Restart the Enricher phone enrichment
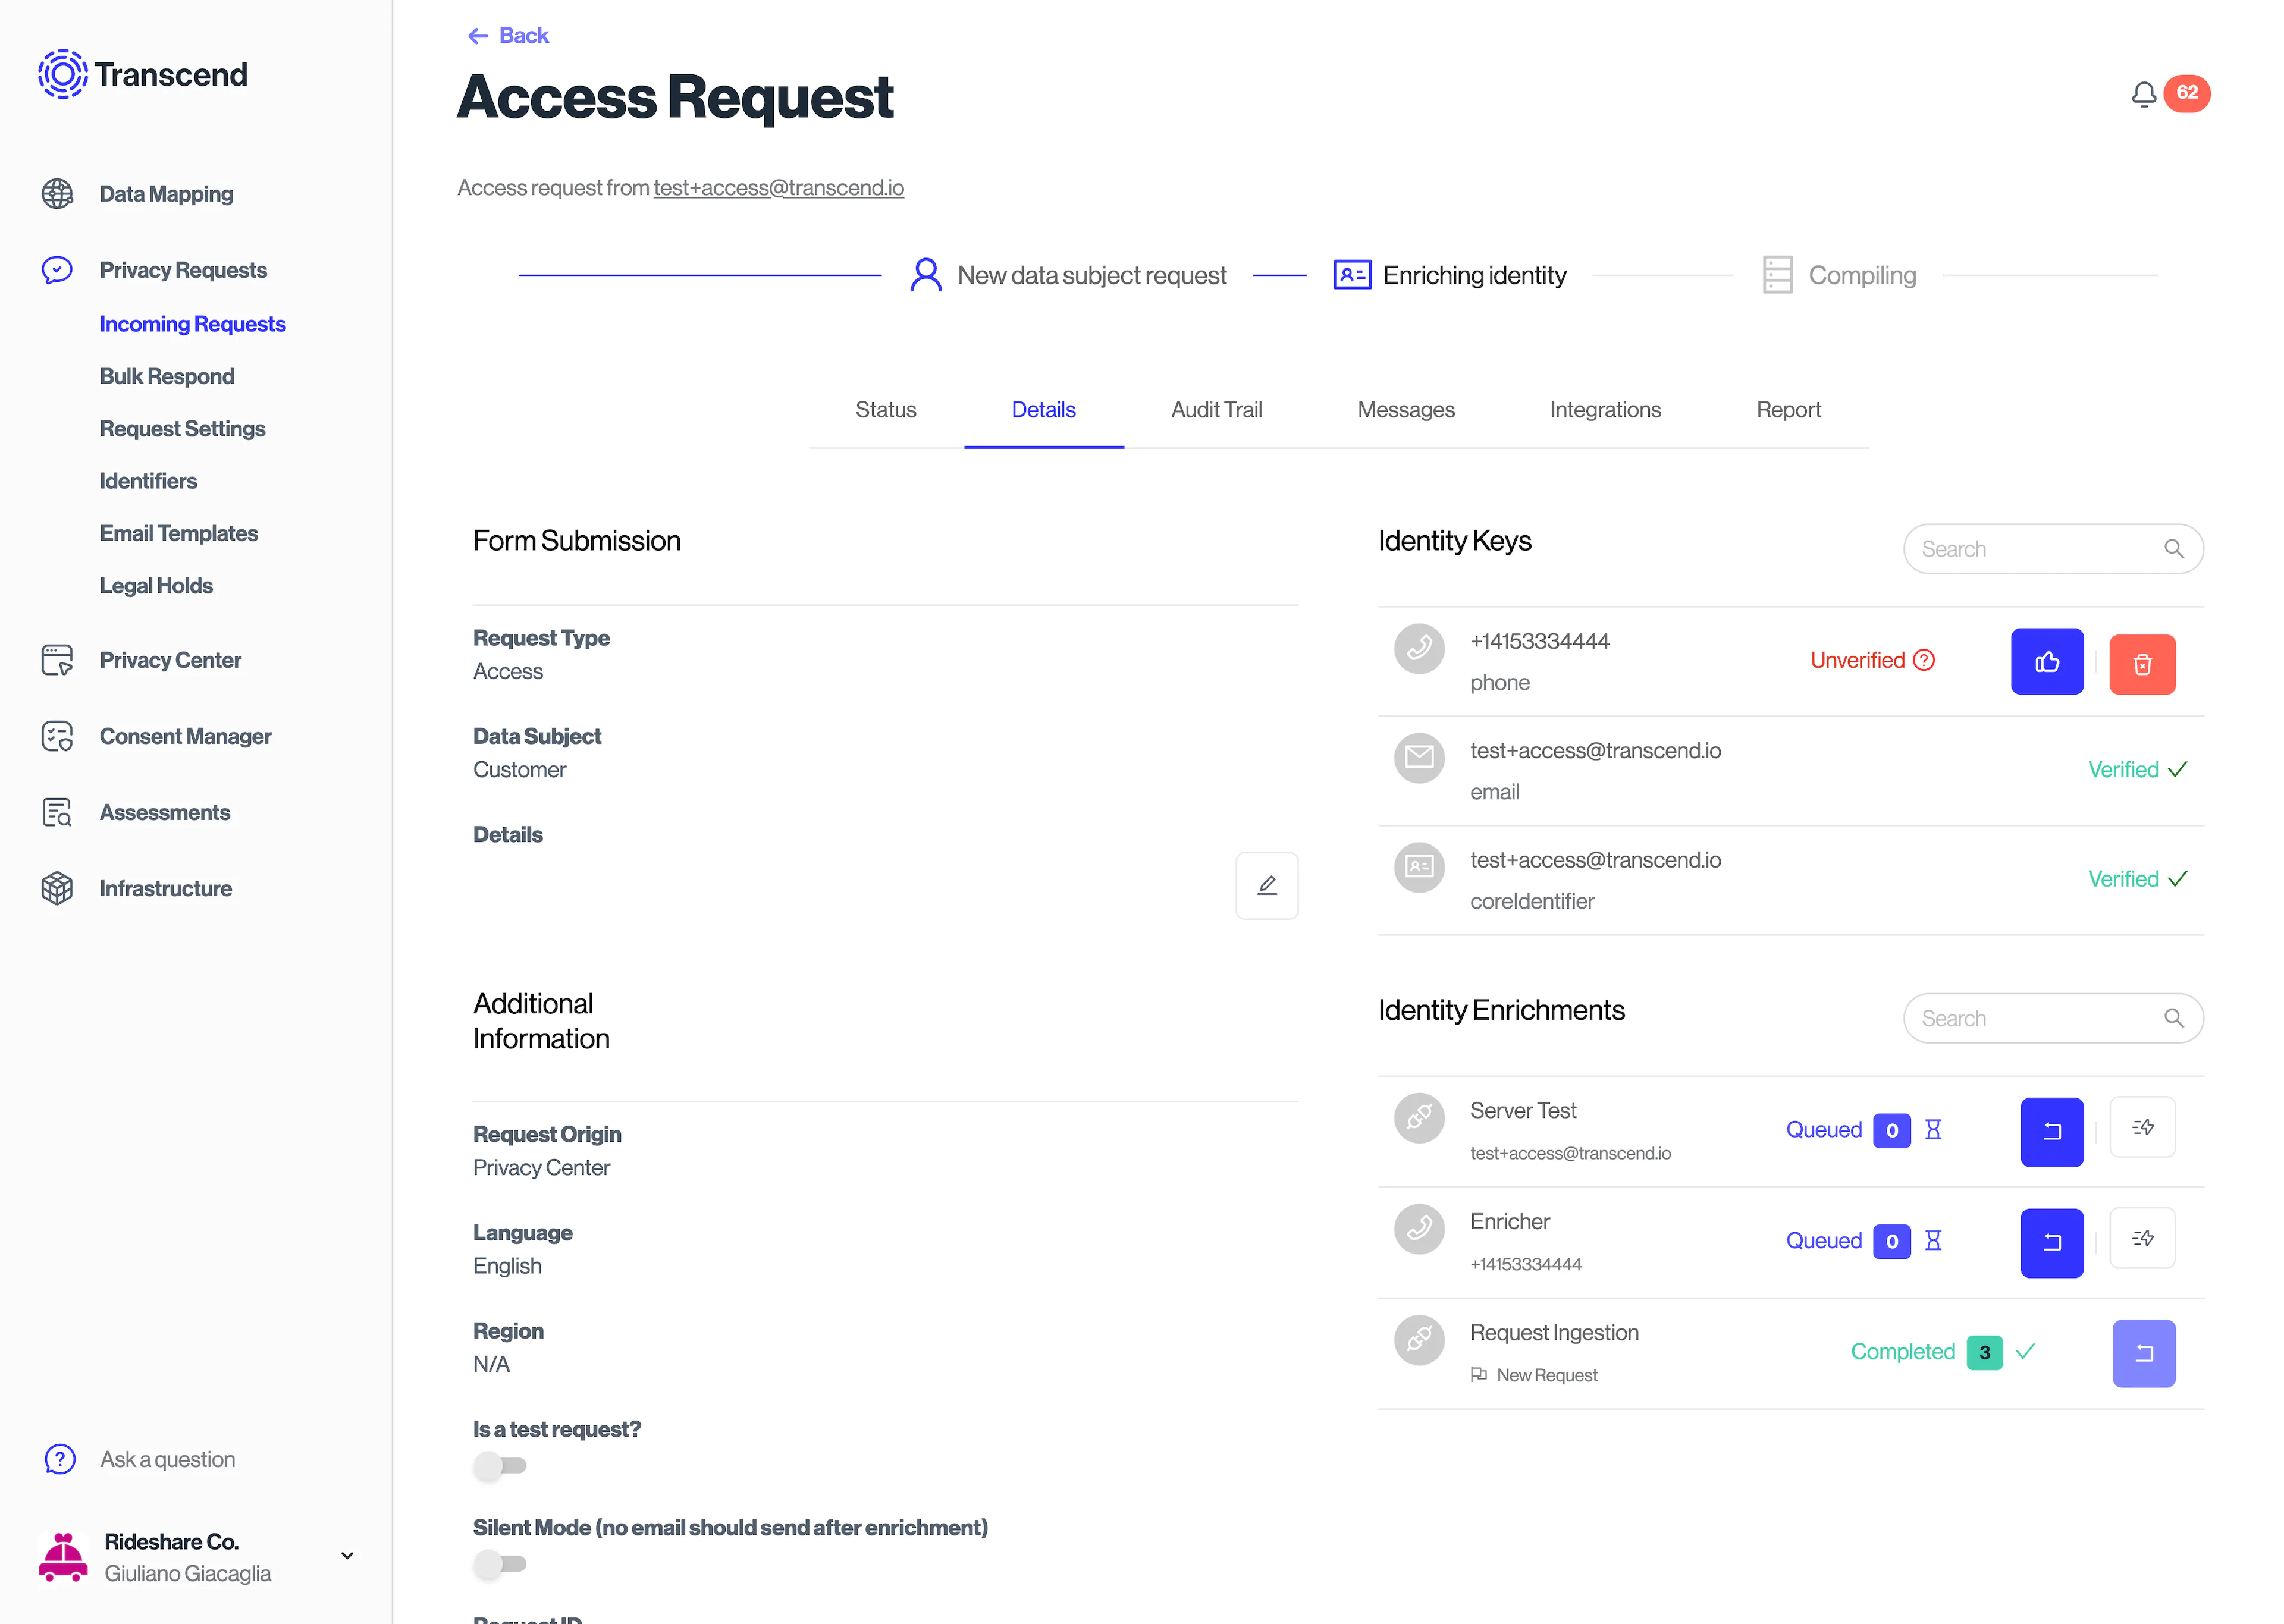The width and height of the screenshot is (2284, 1624). pyautogui.click(x=2051, y=1242)
